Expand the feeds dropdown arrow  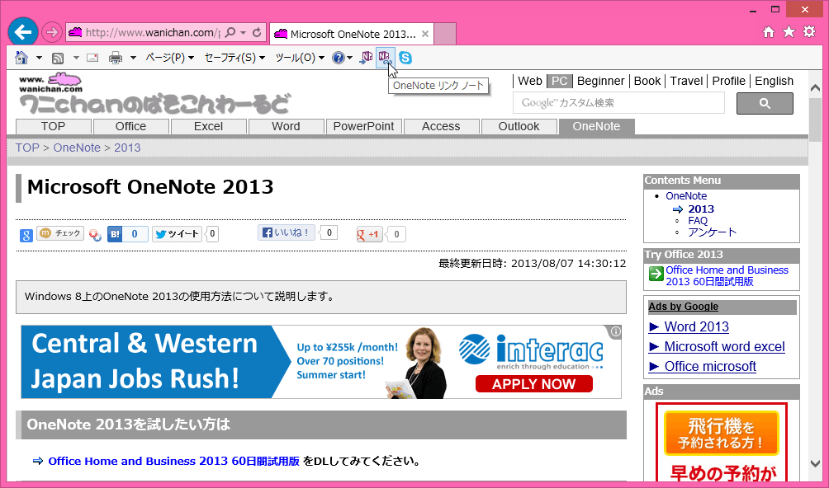point(76,58)
